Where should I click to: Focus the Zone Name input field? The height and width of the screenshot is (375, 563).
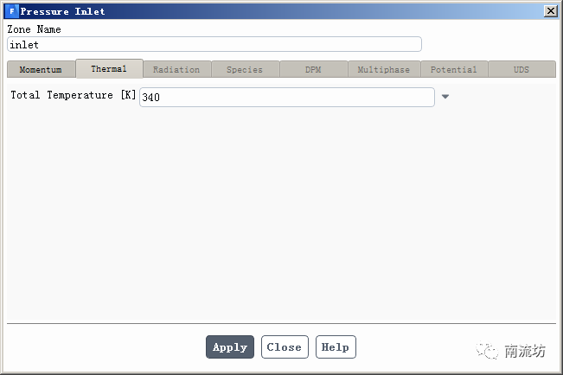click(214, 44)
